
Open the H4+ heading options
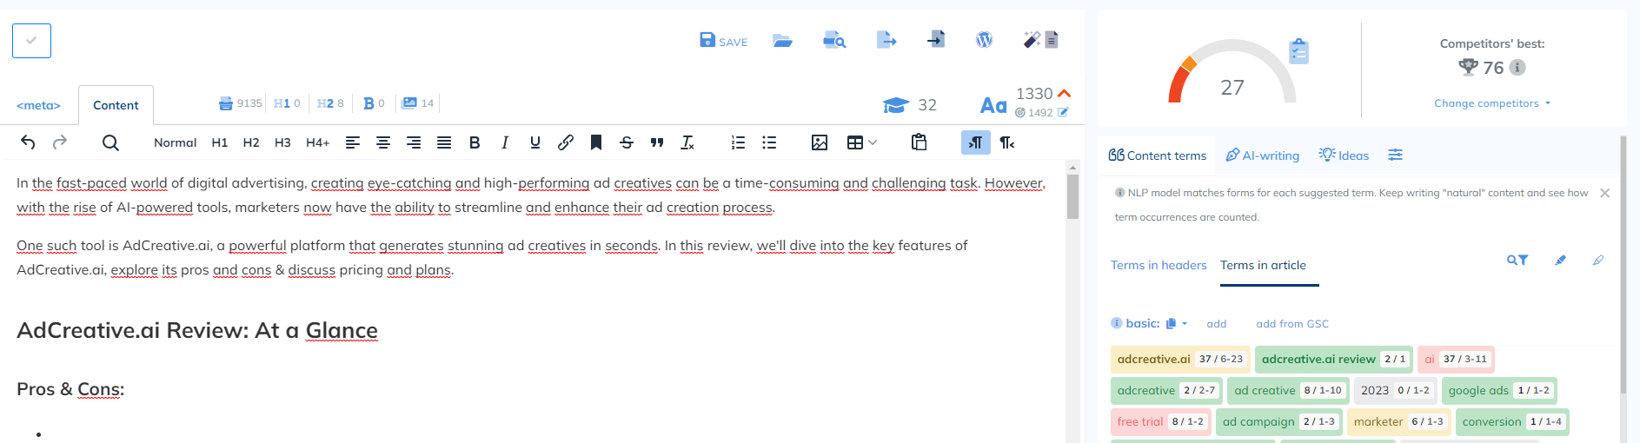[317, 142]
